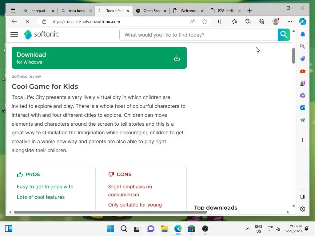This screenshot has height=236, width=315.
Task: Open sidebar settings gear
Action: 303,209
